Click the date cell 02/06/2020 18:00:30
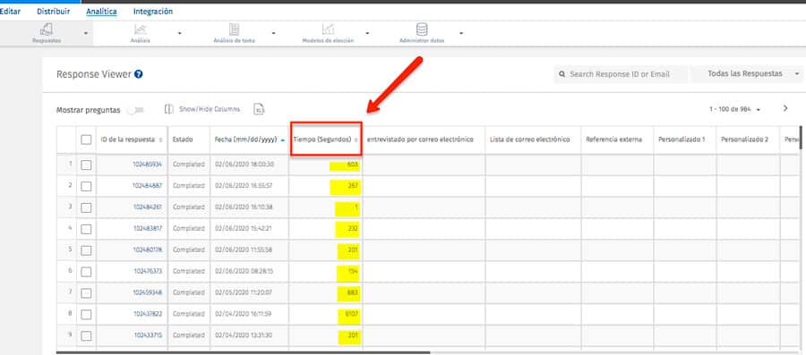Image resolution: width=806 pixels, height=355 pixels. click(244, 165)
